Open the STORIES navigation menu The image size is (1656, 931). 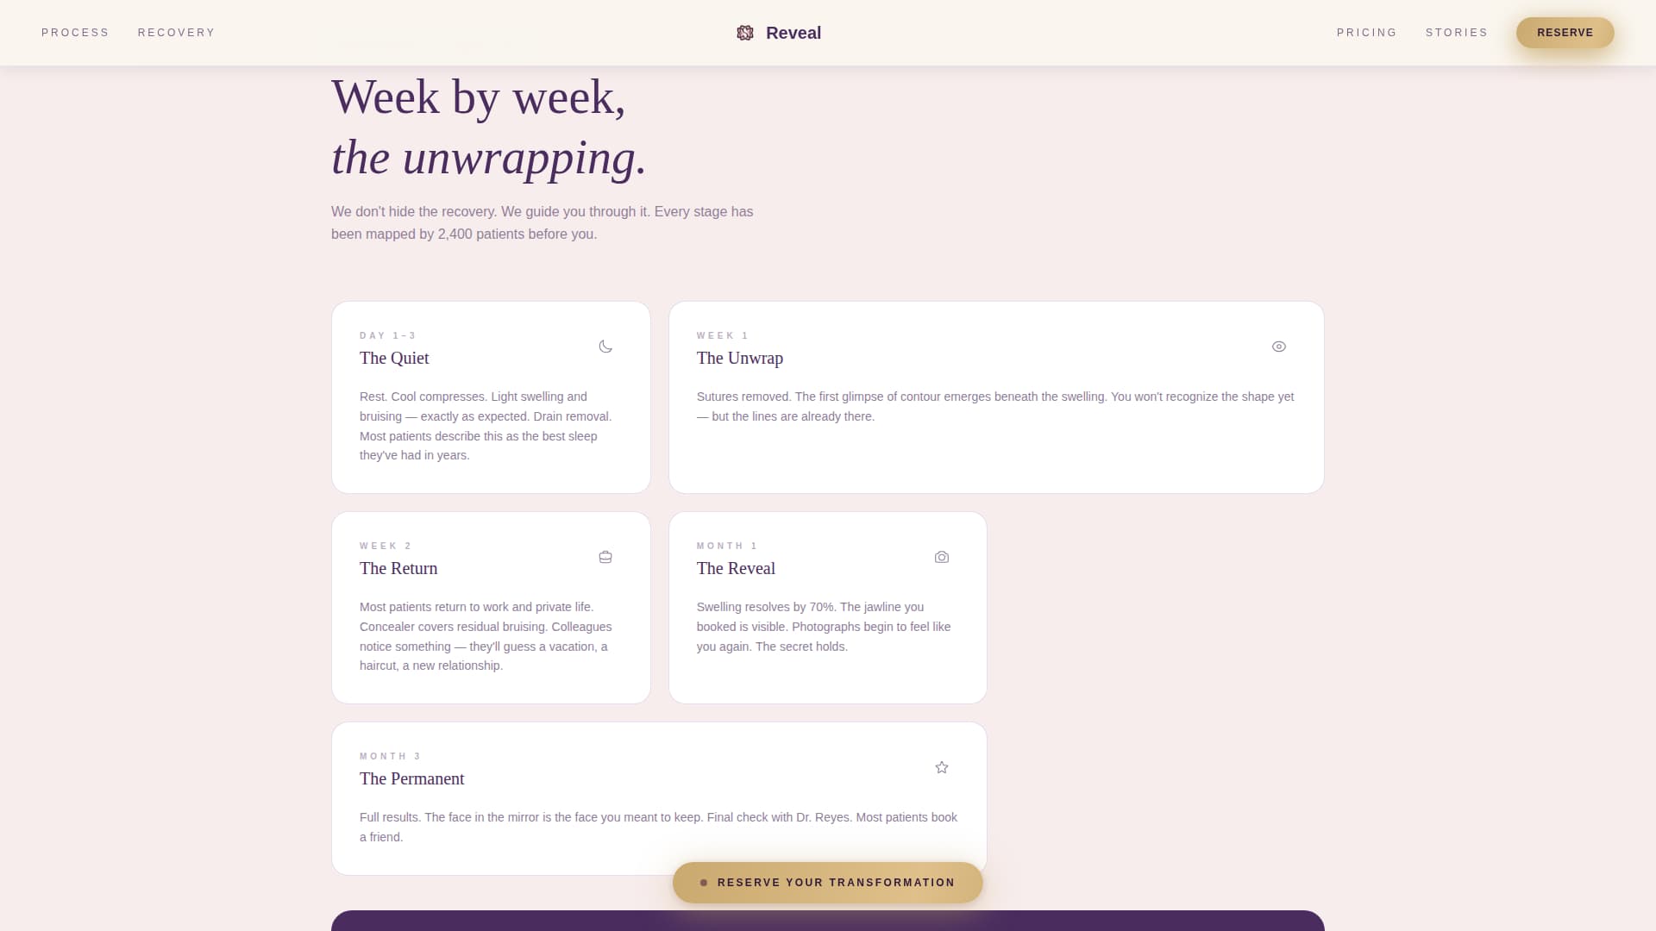tap(1457, 33)
